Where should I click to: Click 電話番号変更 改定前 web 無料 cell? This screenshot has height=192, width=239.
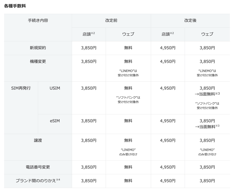(x=128, y=167)
